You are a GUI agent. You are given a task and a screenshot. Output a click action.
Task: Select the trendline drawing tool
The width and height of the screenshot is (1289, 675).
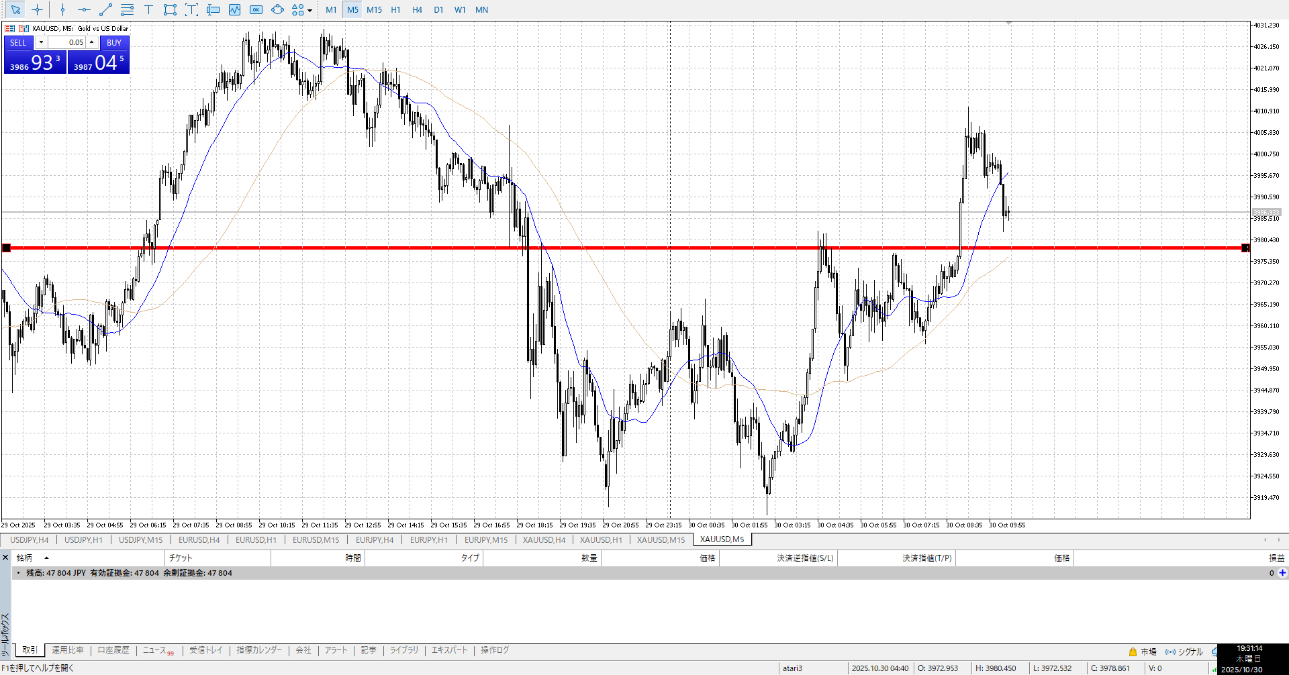105,9
